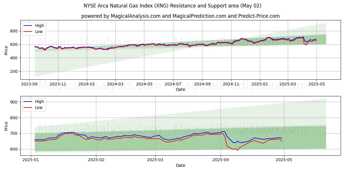Click the 'Date' axis label under top chart
Image resolution: width=345 pixels, height=172 pixels.
(x=181, y=90)
